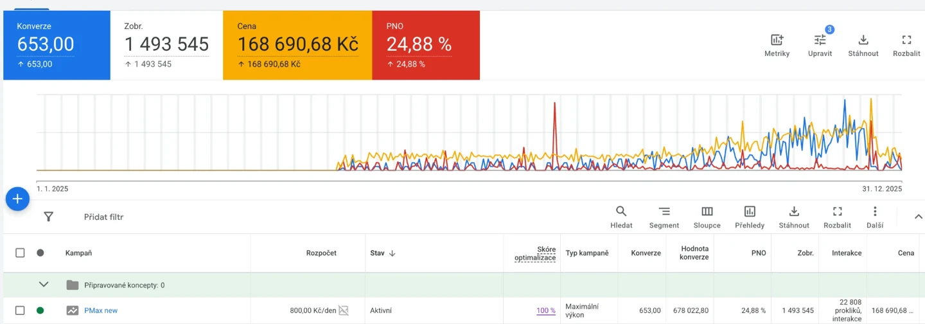Click the status dot header icon
Viewport: 925px width, 324px height.
click(x=40, y=253)
